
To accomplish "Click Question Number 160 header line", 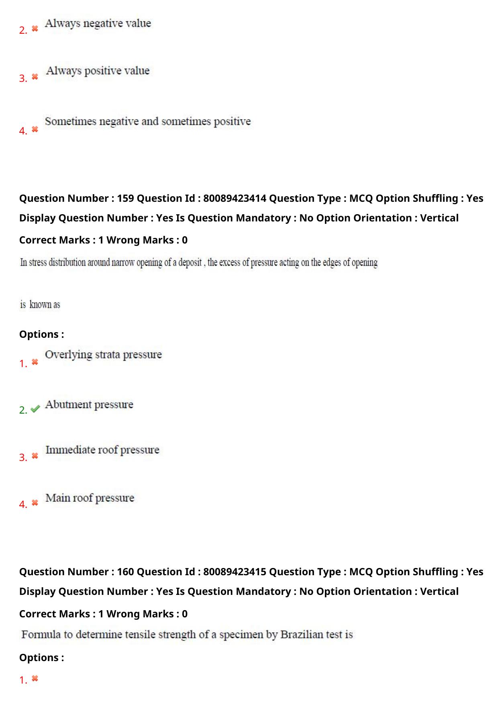I will (251, 572).
